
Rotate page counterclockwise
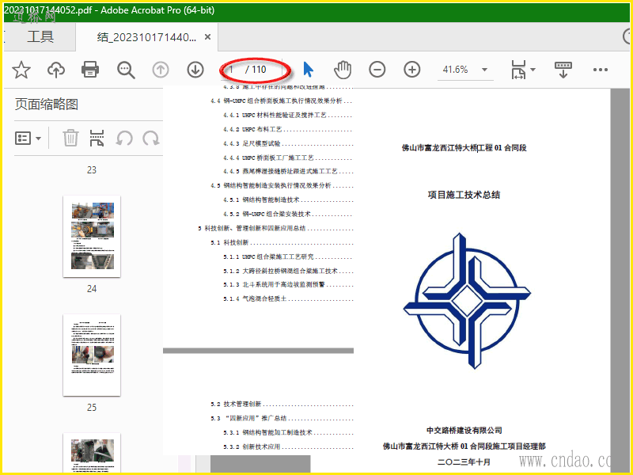(124, 138)
